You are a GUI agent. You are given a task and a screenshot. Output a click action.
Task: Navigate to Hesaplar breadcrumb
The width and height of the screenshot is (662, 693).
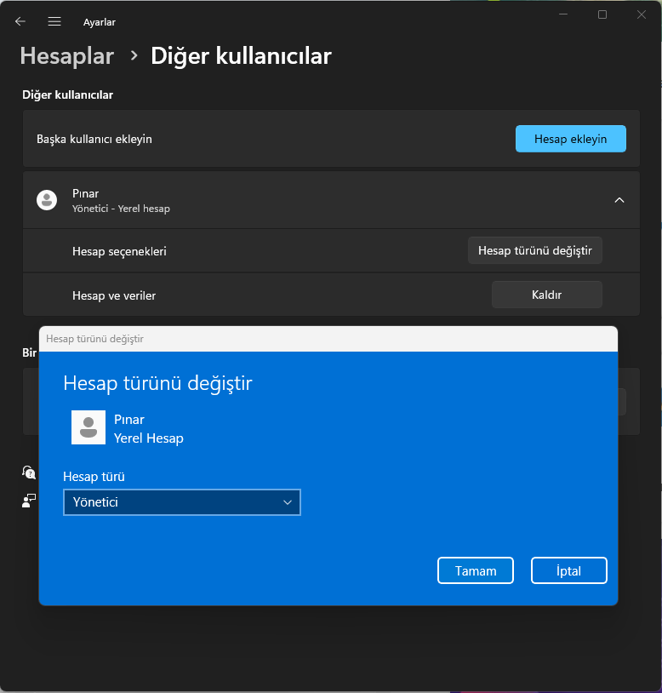pyautogui.click(x=67, y=56)
